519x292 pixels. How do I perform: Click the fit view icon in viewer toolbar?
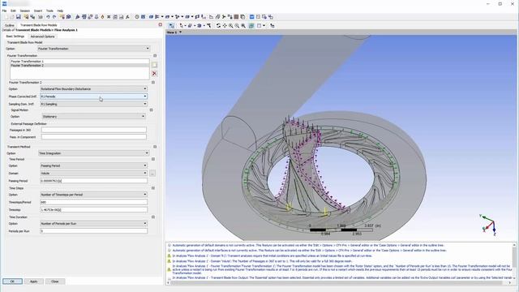tap(243, 25)
